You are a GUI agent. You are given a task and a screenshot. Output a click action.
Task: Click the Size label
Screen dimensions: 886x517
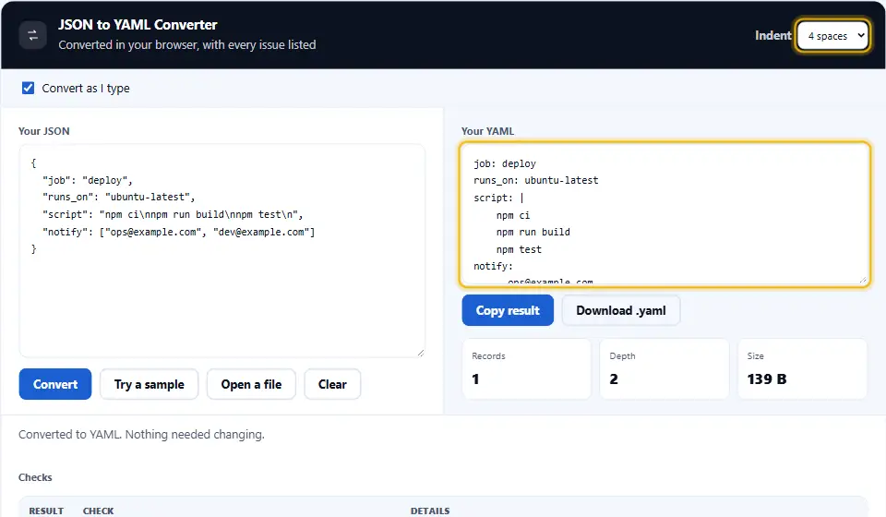(x=756, y=356)
